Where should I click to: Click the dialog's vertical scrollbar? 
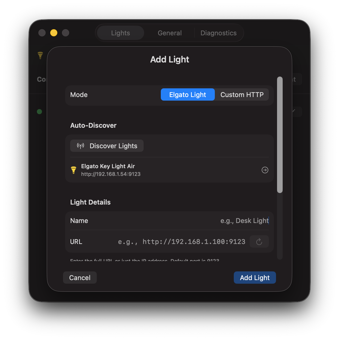click(x=279, y=134)
